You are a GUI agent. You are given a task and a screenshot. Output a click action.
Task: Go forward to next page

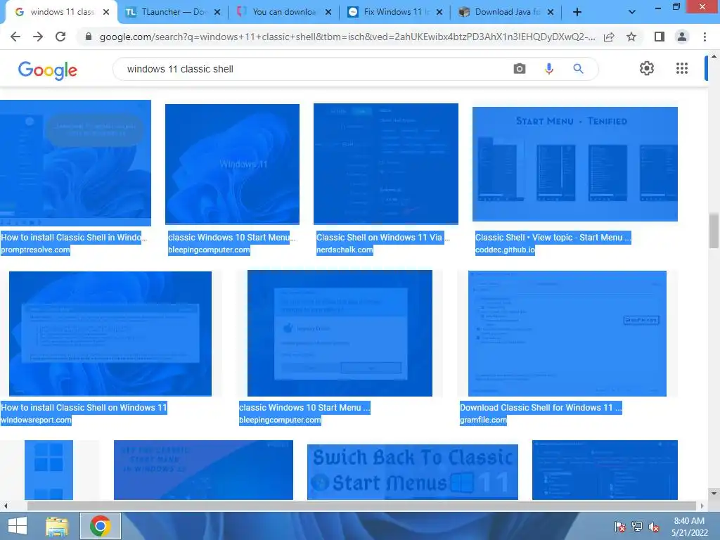pos(38,37)
